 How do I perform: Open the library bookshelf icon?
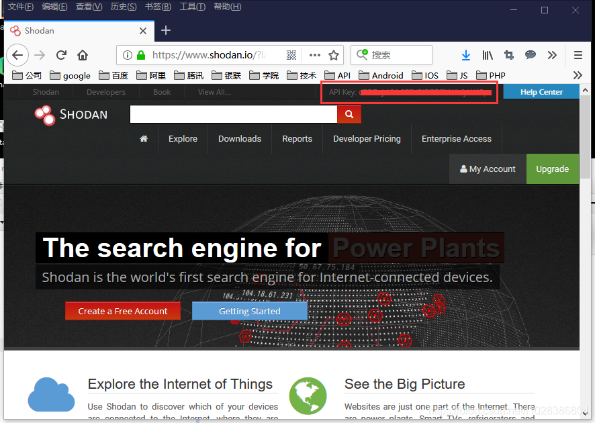[488, 55]
